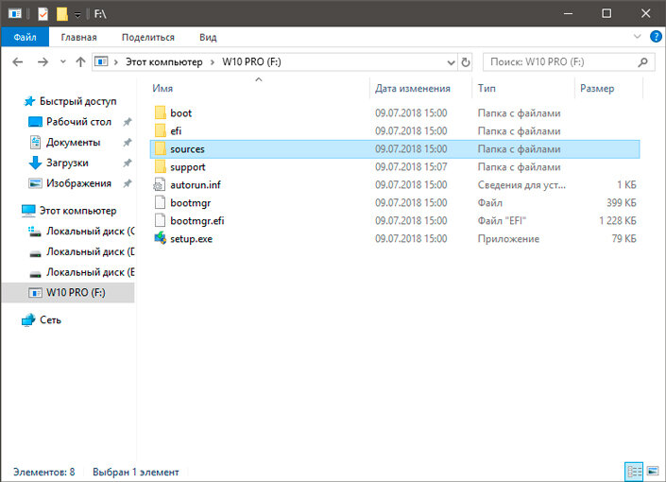
Task: Open Локальный диск (C in navigation pane
Action: pyautogui.click(x=90, y=232)
